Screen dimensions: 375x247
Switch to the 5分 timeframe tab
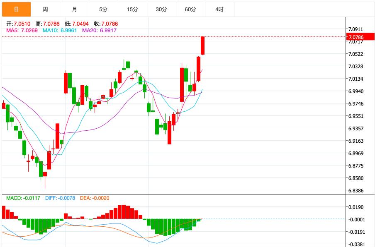click(x=103, y=9)
